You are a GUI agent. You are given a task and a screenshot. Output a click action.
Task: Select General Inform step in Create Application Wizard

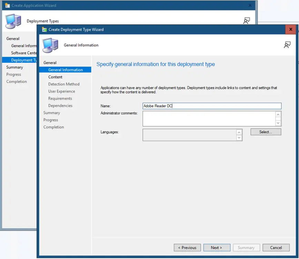click(24, 46)
